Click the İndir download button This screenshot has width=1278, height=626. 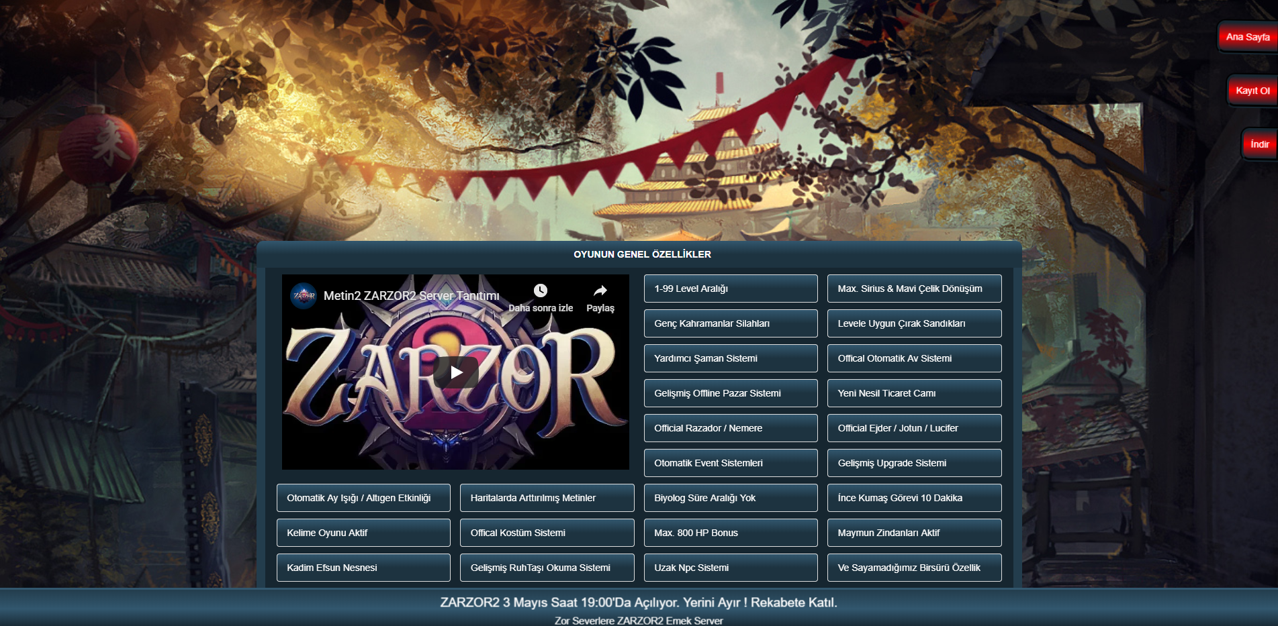point(1259,144)
